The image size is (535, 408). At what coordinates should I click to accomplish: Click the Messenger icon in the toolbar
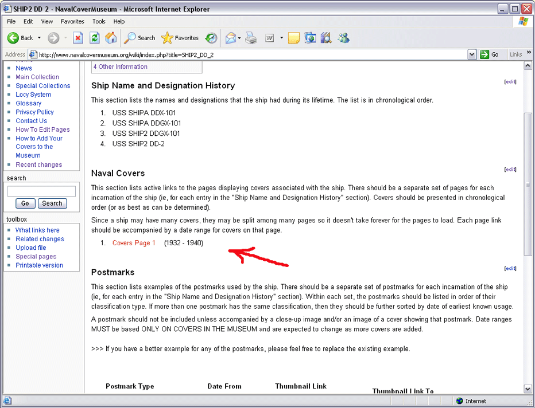(344, 38)
